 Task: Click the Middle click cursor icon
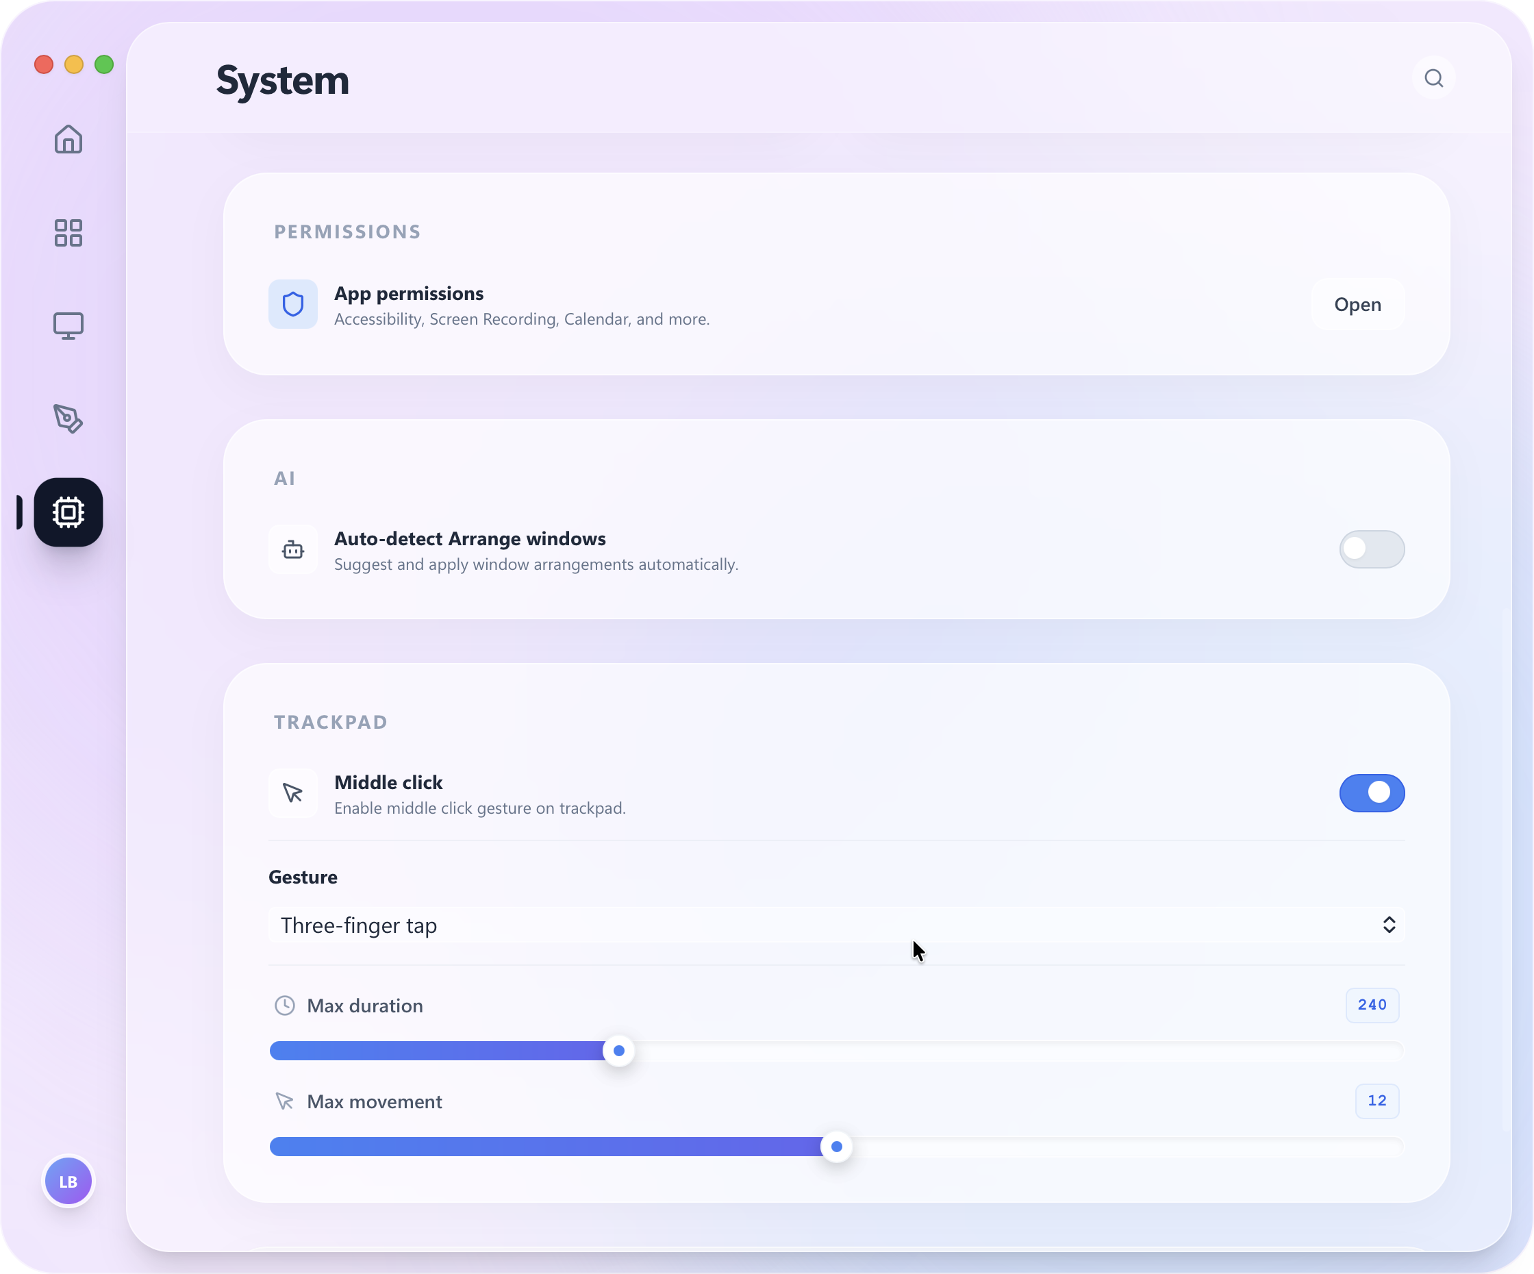(293, 793)
